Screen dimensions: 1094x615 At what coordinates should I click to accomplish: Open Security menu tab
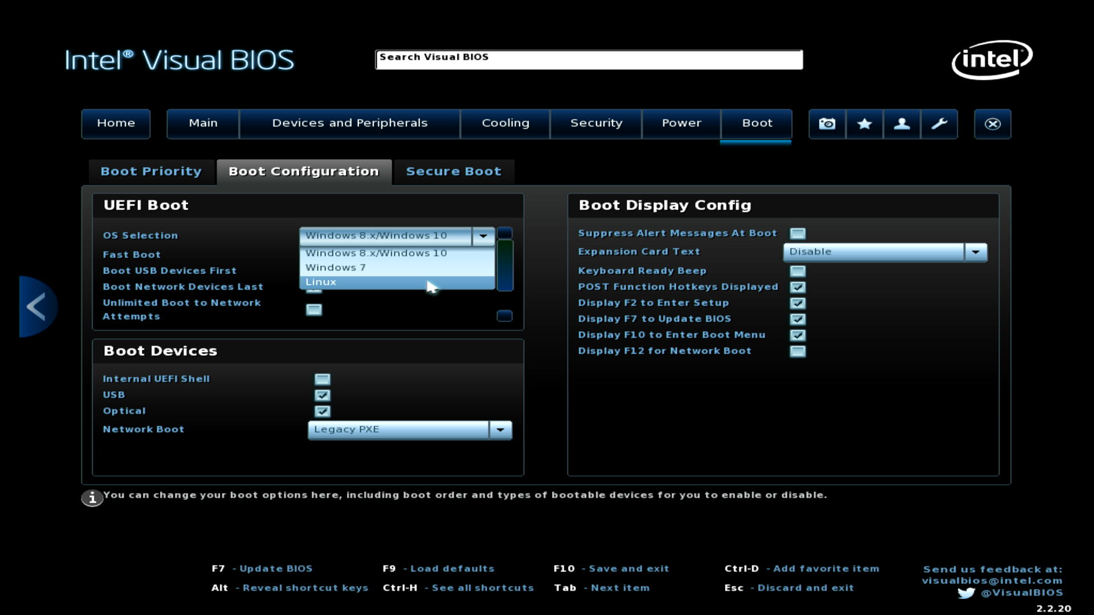pos(596,124)
